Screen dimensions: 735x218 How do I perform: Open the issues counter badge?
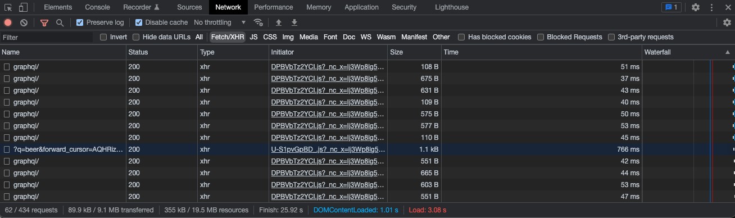click(x=672, y=7)
